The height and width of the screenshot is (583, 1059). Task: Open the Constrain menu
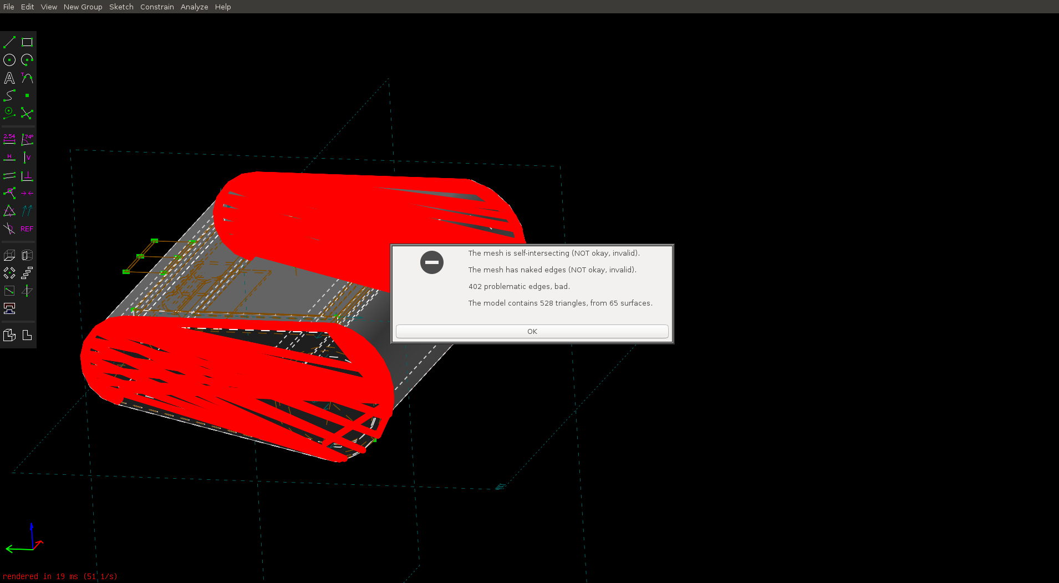[x=157, y=7]
